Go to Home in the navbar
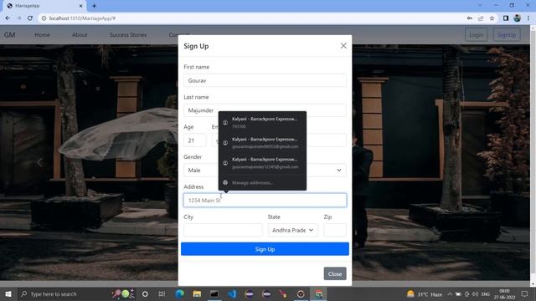Screen dimensions: 536x301 tap(42, 35)
